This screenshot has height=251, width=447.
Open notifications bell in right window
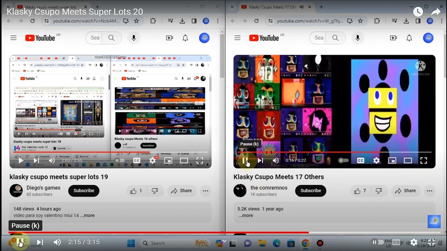click(409, 38)
